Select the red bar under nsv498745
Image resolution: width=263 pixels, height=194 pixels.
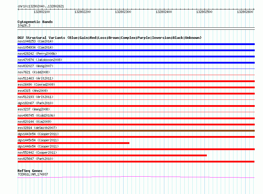(x=136, y=118)
